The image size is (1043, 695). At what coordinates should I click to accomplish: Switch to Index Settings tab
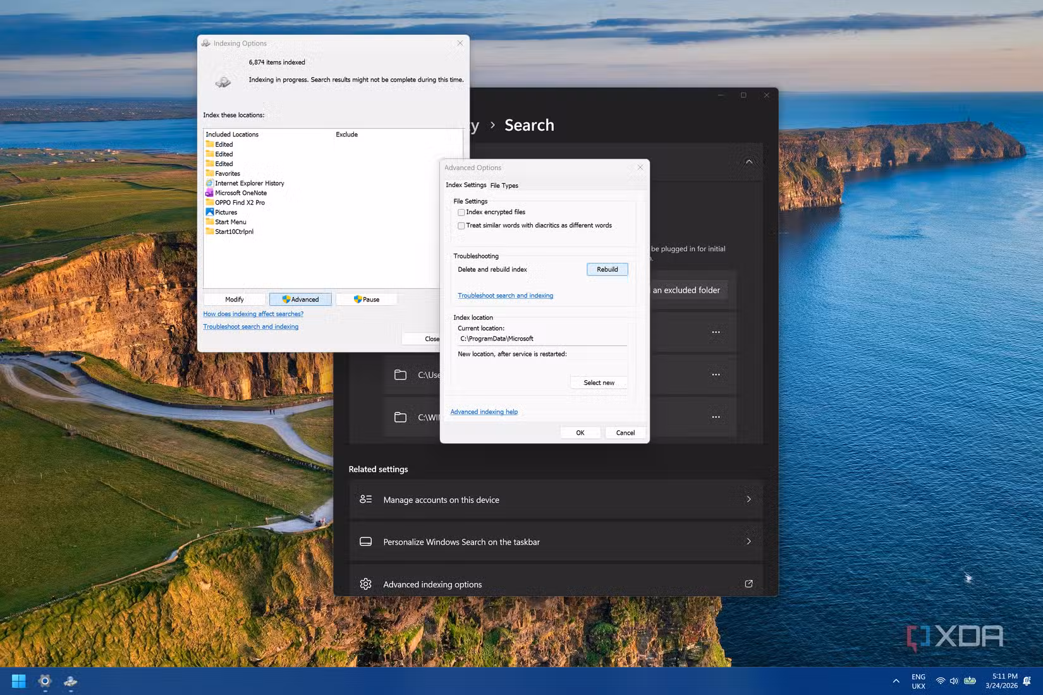click(x=466, y=185)
